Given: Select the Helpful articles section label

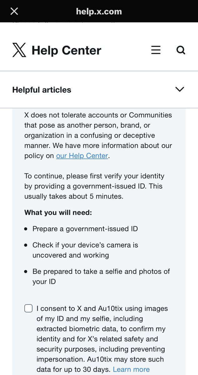Looking at the screenshot, I should pyautogui.click(x=42, y=90).
